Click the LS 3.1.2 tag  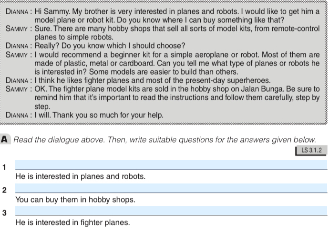(312, 151)
